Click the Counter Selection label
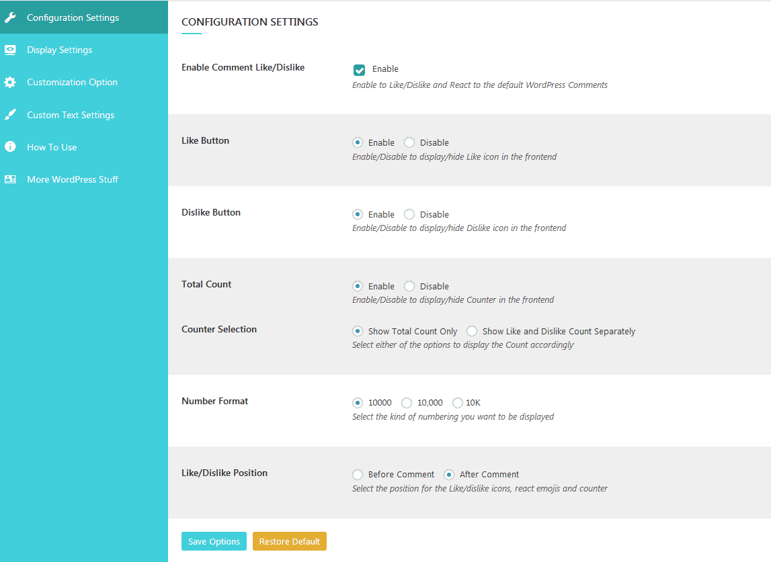The image size is (771, 562). click(x=219, y=329)
